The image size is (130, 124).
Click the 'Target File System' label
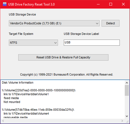tap(21, 34)
